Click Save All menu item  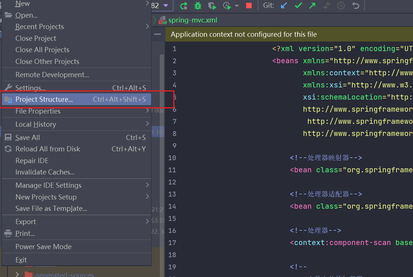(76, 137)
